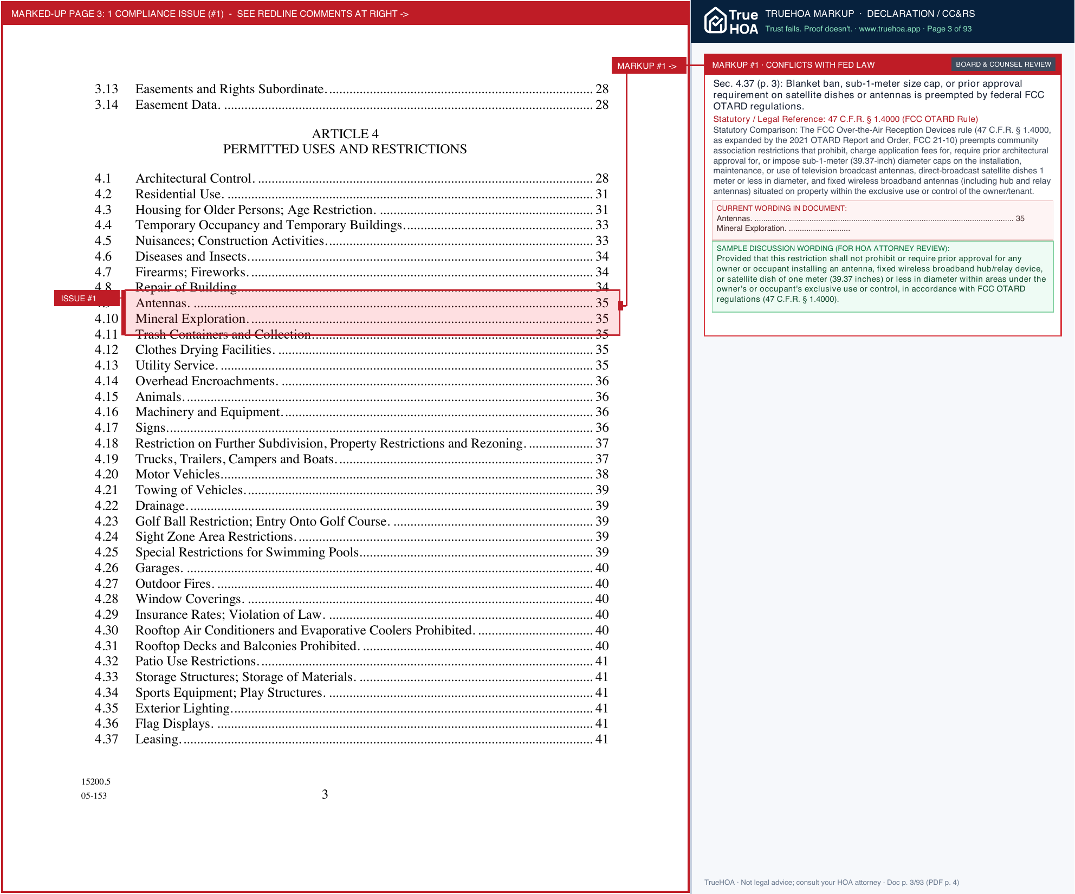The width and height of the screenshot is (1075, 894).
Task: Click the BOARD & COUNSEL REVIEW badge
Action: pyautogui.click(x=1003, y=64)
